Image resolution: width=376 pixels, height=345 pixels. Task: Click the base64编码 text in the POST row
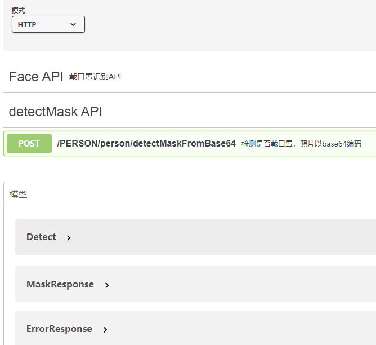pyautogui.click(x=342, y=144)
